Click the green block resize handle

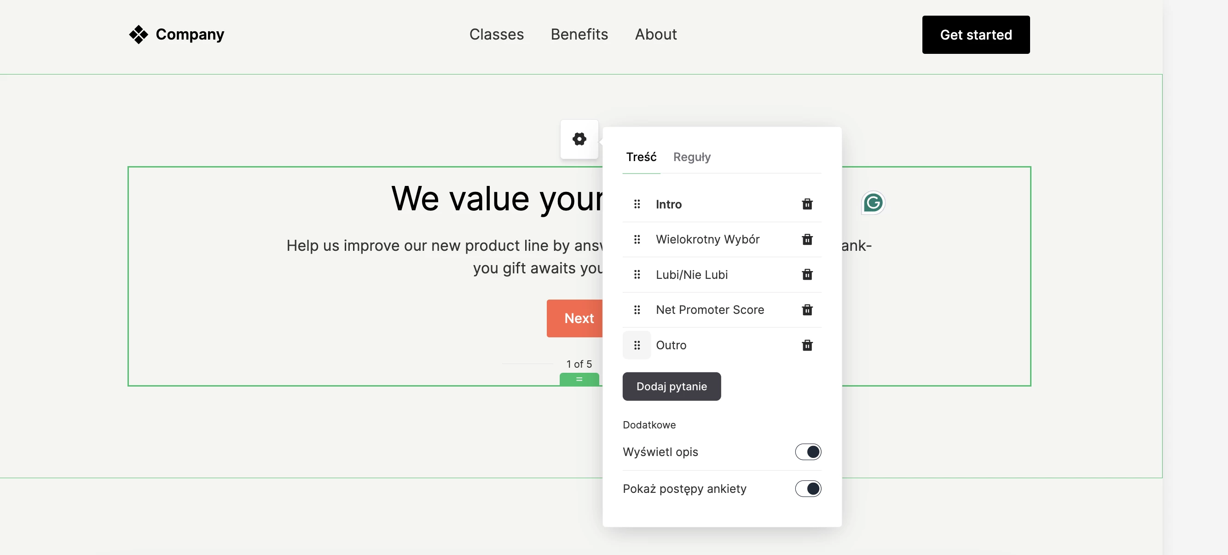coord(579,380)
